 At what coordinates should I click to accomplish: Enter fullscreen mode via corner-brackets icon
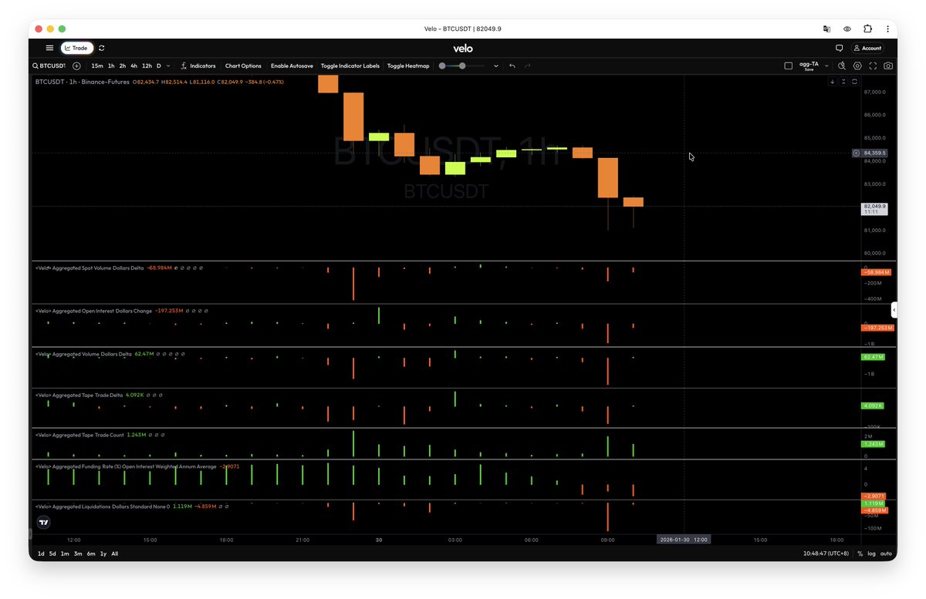[x=874, y=66]
